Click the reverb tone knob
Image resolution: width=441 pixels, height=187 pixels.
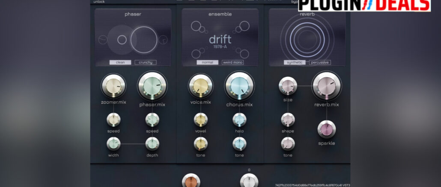288,144
